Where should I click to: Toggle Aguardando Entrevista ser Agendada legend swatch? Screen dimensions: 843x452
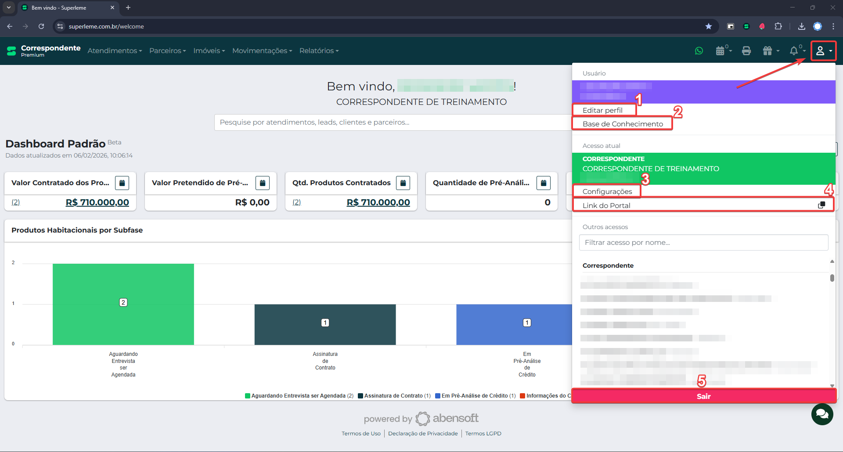(x=248, y=396)
